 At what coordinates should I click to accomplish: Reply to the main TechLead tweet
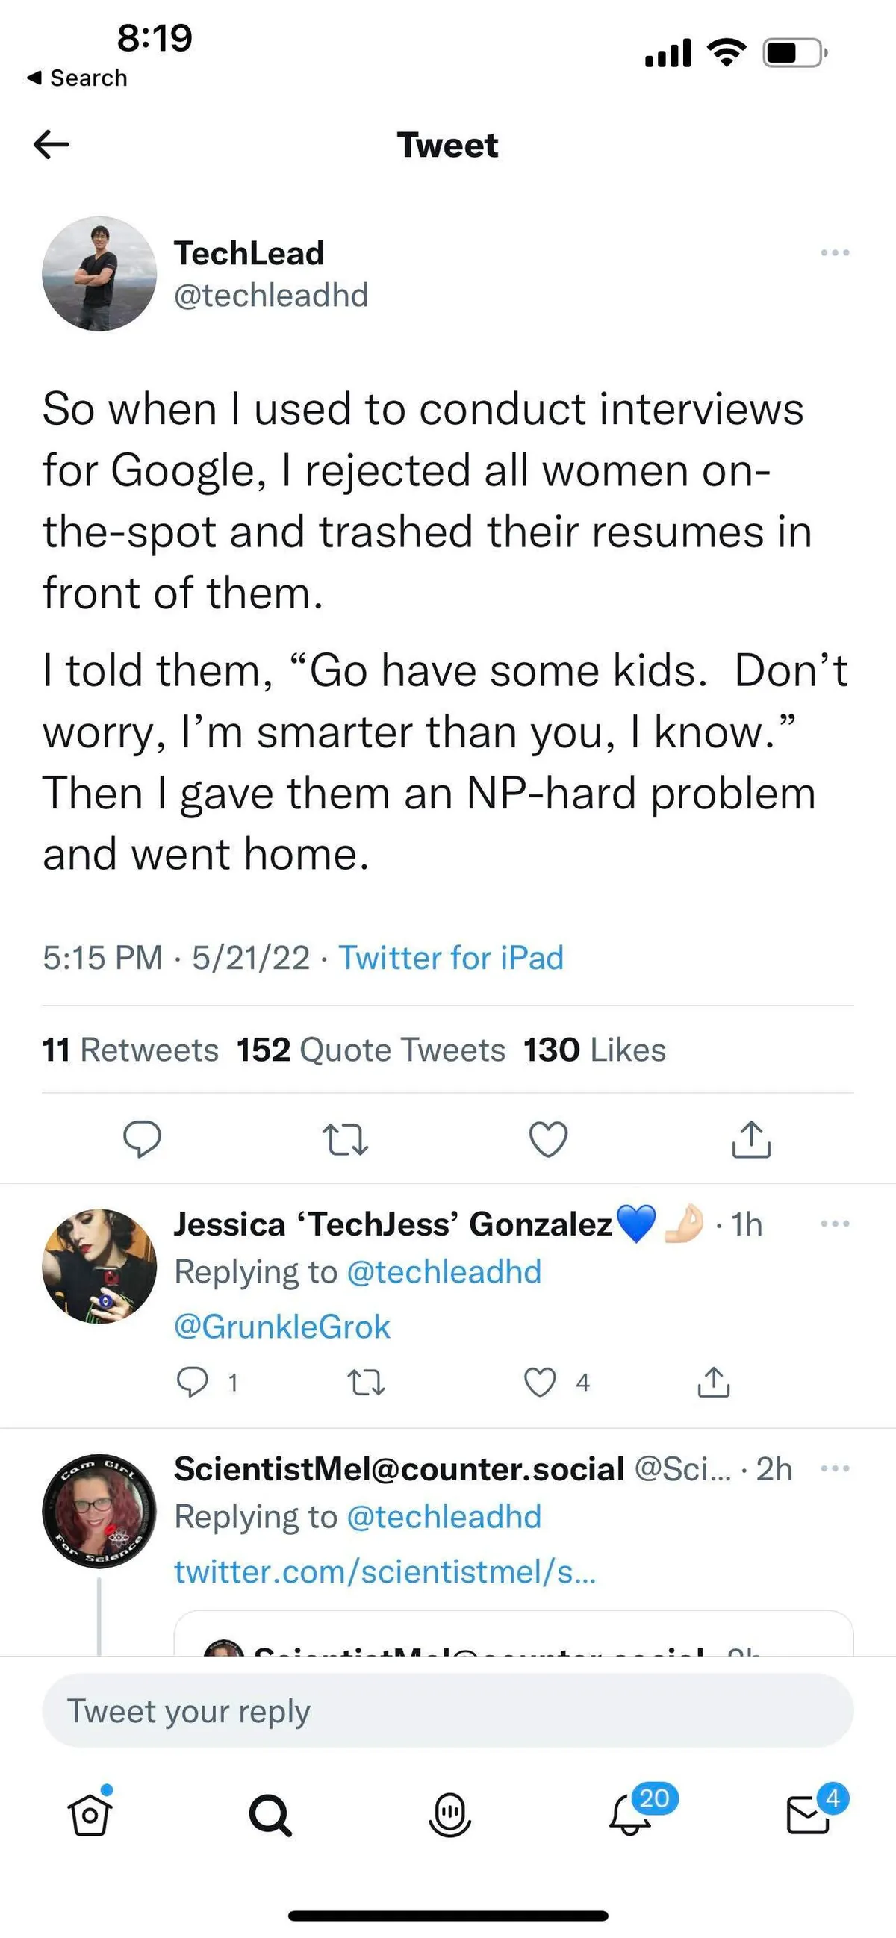pyautogui.click(x=142, y=1138)
